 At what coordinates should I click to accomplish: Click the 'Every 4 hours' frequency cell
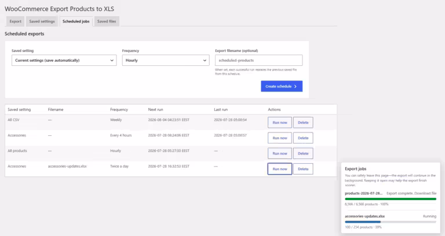pyautogui.click(x=121, y=135)
